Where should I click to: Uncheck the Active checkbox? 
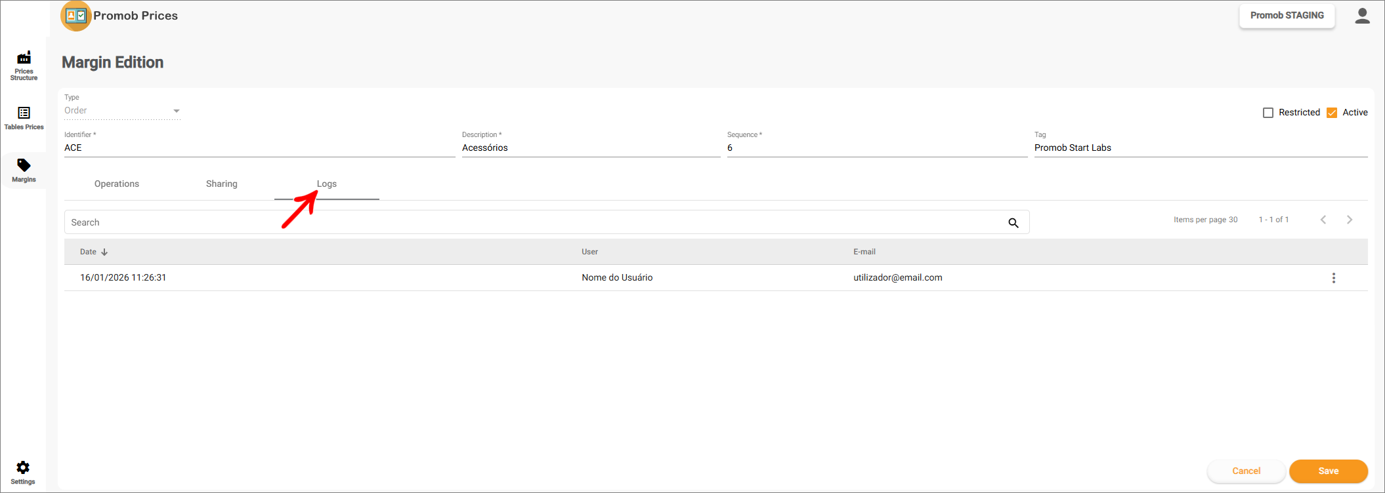coord(1332,113)
